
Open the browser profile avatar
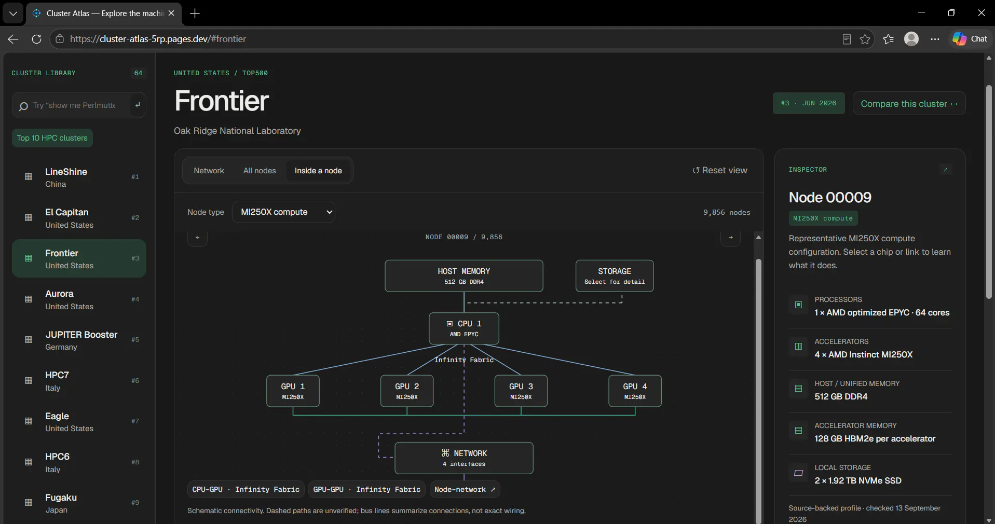(x=911, y=39)
